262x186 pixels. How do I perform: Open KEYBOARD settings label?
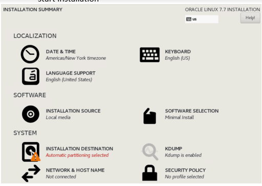click(178, 52)
